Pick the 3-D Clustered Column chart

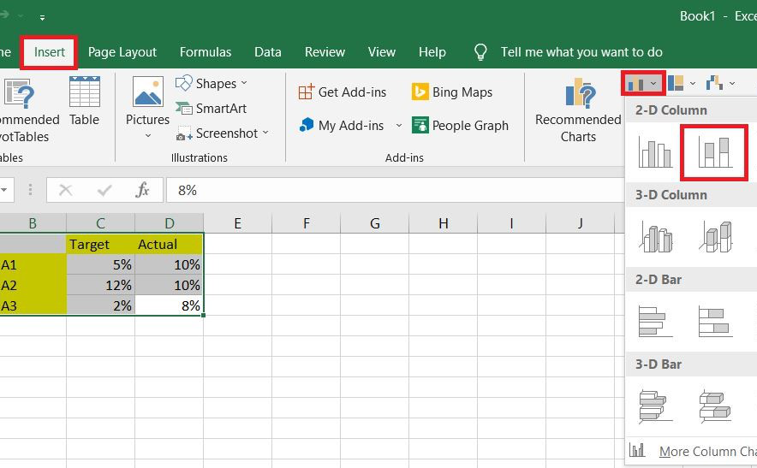(x=655, y=237)
